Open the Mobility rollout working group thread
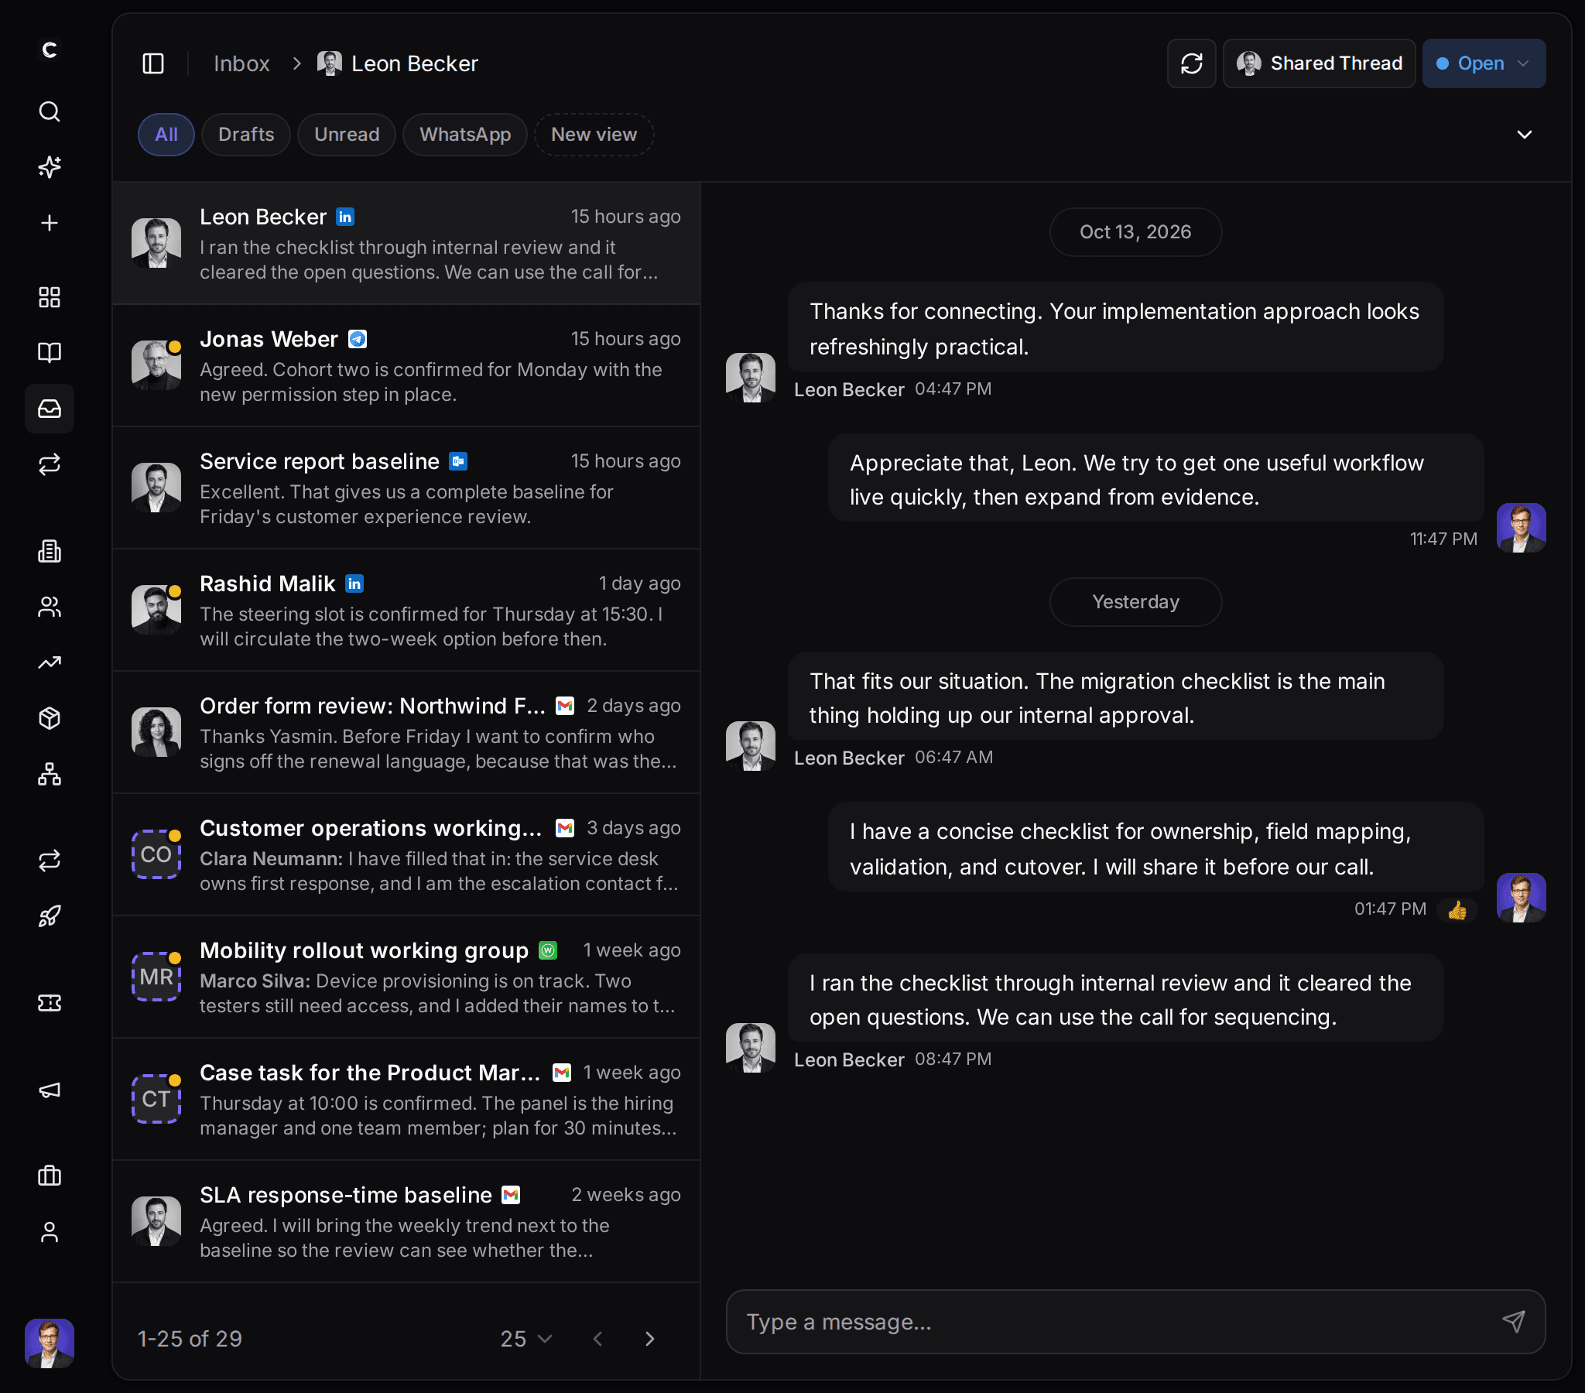The width and height of the screenshot is (1585, 1393). coord(406,977)
